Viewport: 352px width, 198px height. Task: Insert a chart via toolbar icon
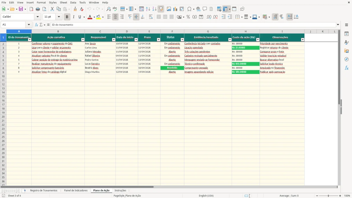click(175, 9)
